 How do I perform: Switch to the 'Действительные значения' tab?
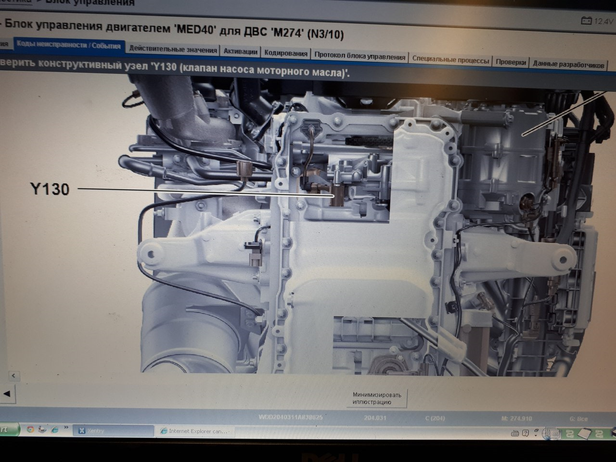coord(173,50)
